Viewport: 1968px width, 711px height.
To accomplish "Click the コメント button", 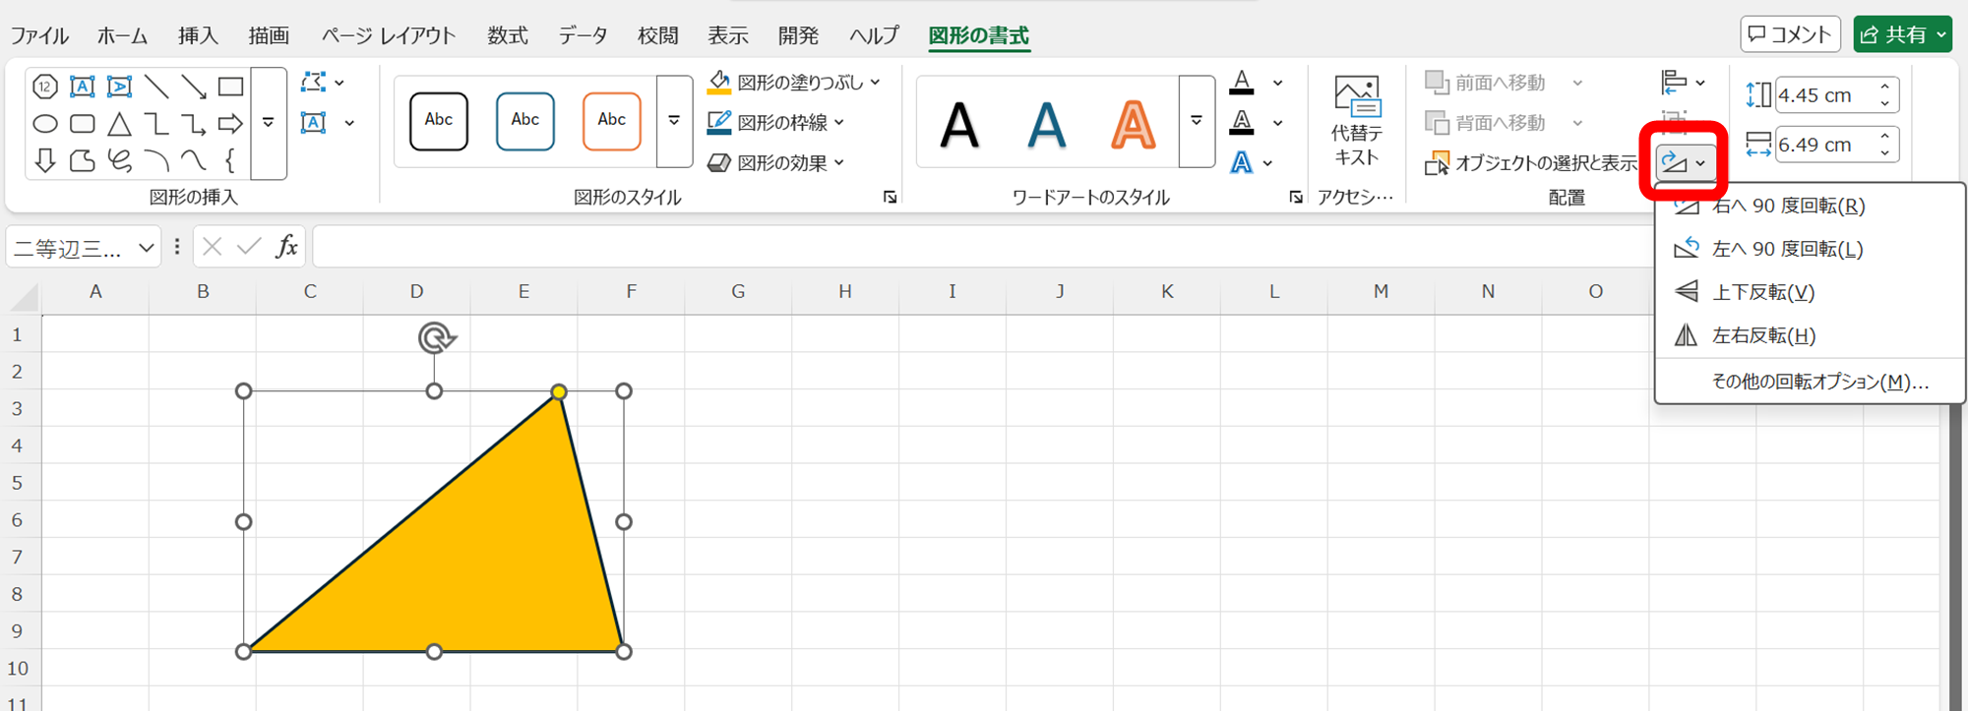I will click(x=1789, y=34).
